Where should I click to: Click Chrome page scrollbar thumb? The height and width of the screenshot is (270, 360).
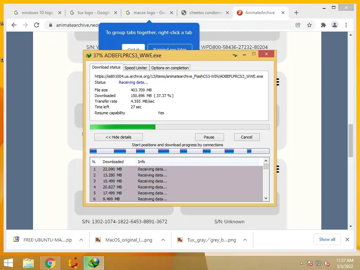pyautogui.click(x=351, y=141)
